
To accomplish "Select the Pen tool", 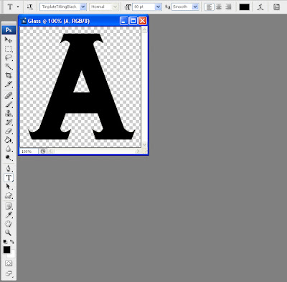I will [x=9, y=169].
